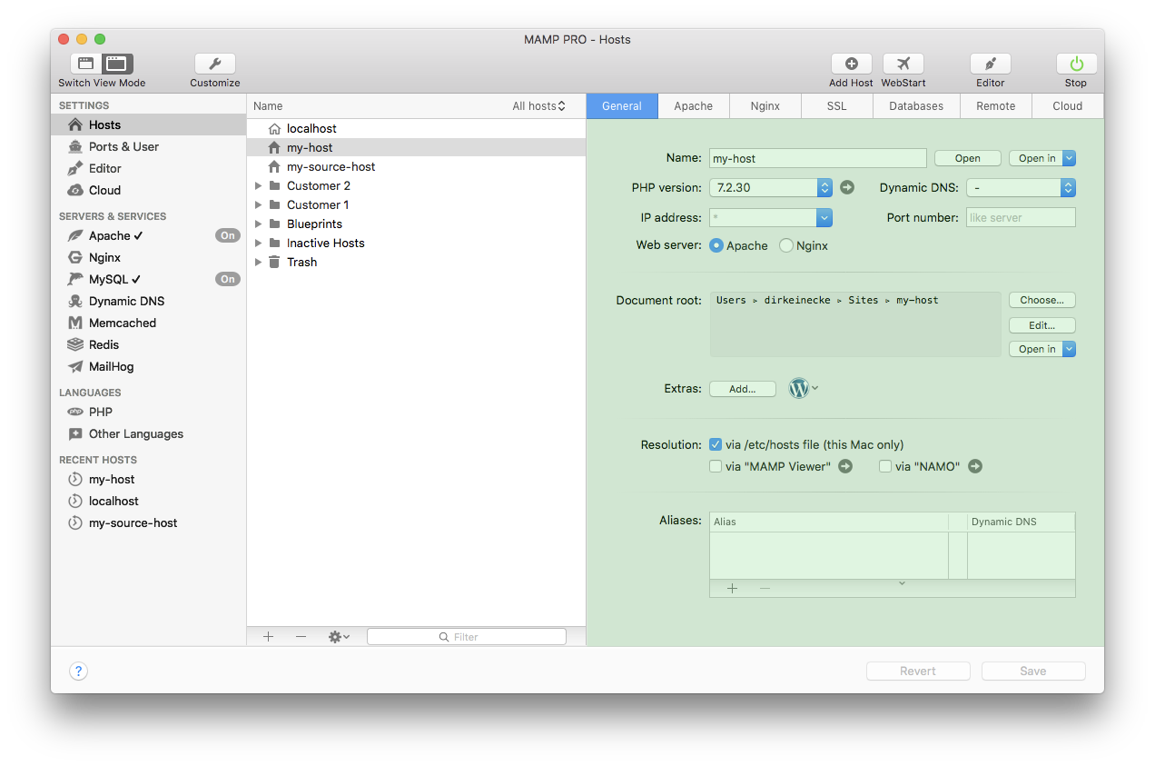The width and height of the screenshot is (1155, 766).
Task: Click the arrow next to NAMO
Action: tap(975, 466)
